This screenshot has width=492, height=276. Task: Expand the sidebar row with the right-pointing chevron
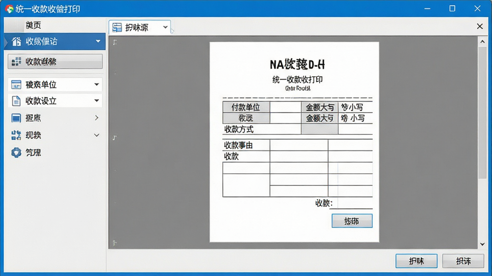97,118
